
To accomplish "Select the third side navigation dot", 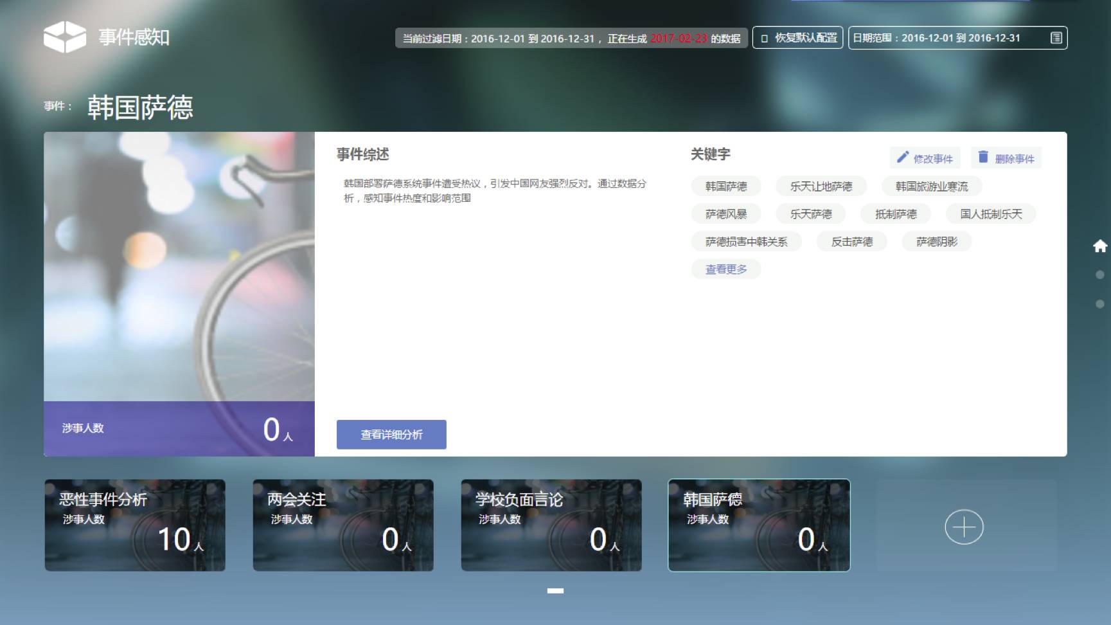I will (x=1100, y=304).
